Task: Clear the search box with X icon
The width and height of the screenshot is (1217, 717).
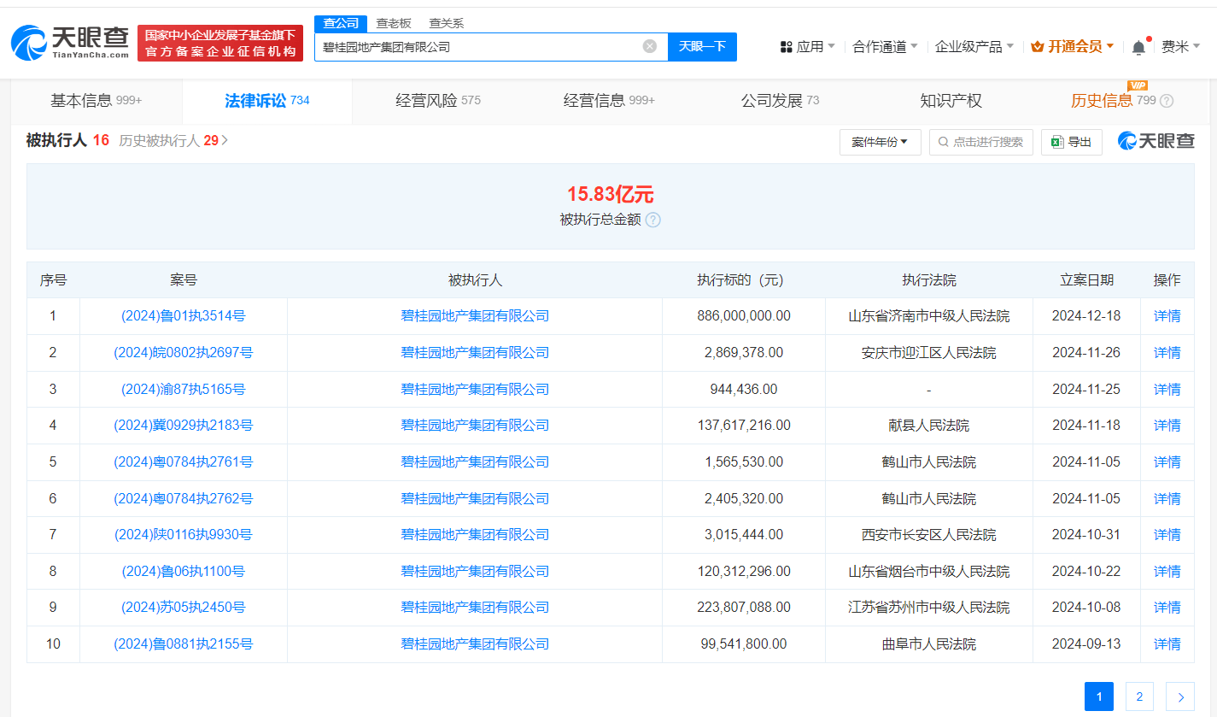Action: (649, 46)
